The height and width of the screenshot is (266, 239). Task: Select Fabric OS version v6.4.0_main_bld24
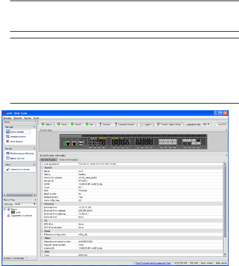(x=87, y=178)
